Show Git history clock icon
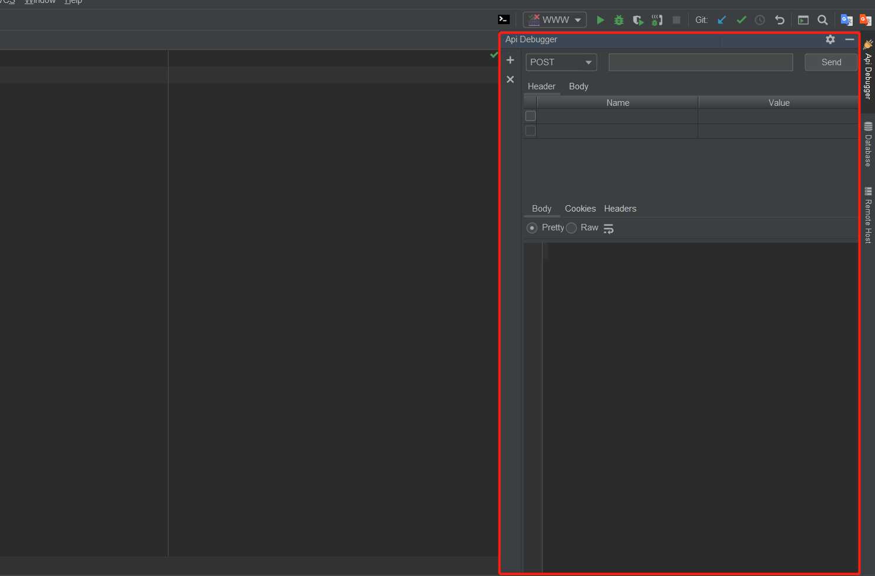The width and height of the screenshot is (875, 576). point(760,20)
